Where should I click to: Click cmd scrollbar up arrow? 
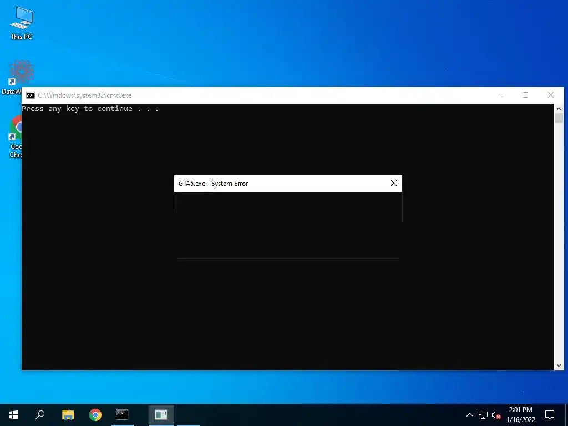pos(559,108)
